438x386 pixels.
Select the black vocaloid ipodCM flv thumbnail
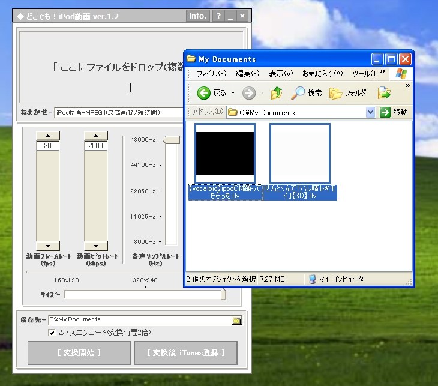click(x=225, y=154)
